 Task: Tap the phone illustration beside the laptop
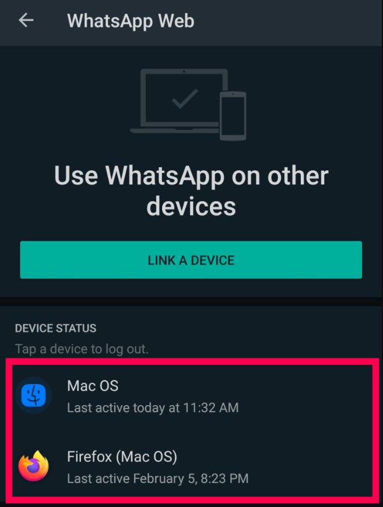tap(233, 116)
